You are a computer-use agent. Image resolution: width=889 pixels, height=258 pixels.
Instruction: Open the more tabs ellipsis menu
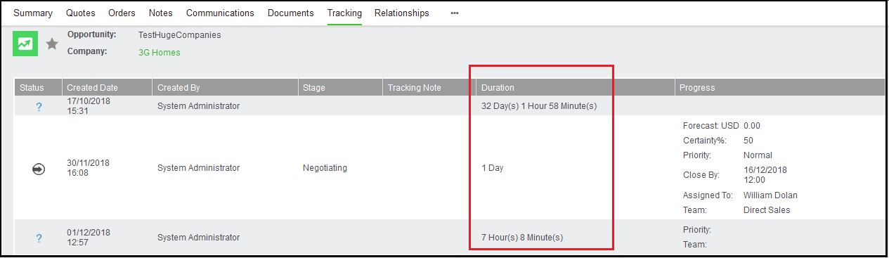(455, 13)
